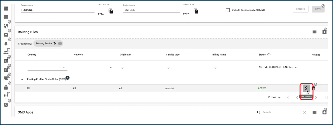The image size is (333, 125).
Task: Open the dashboard grid icon in sidebar
Action: [x=6, y=9]
